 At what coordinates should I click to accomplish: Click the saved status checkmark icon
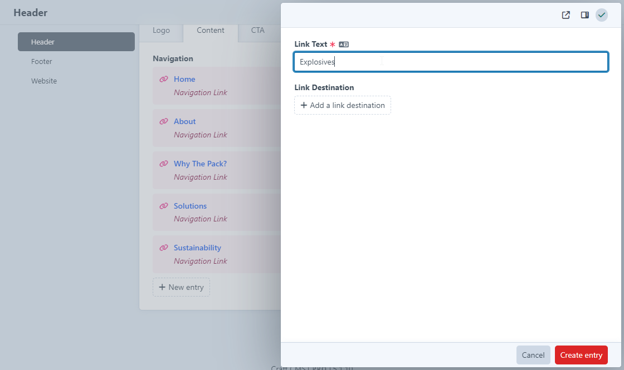coord(601,15)
